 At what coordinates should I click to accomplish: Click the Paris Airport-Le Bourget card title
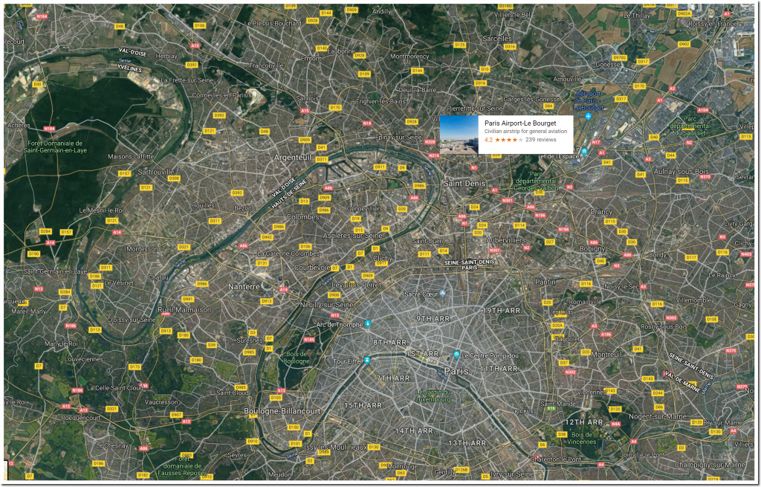coord(519,123)
